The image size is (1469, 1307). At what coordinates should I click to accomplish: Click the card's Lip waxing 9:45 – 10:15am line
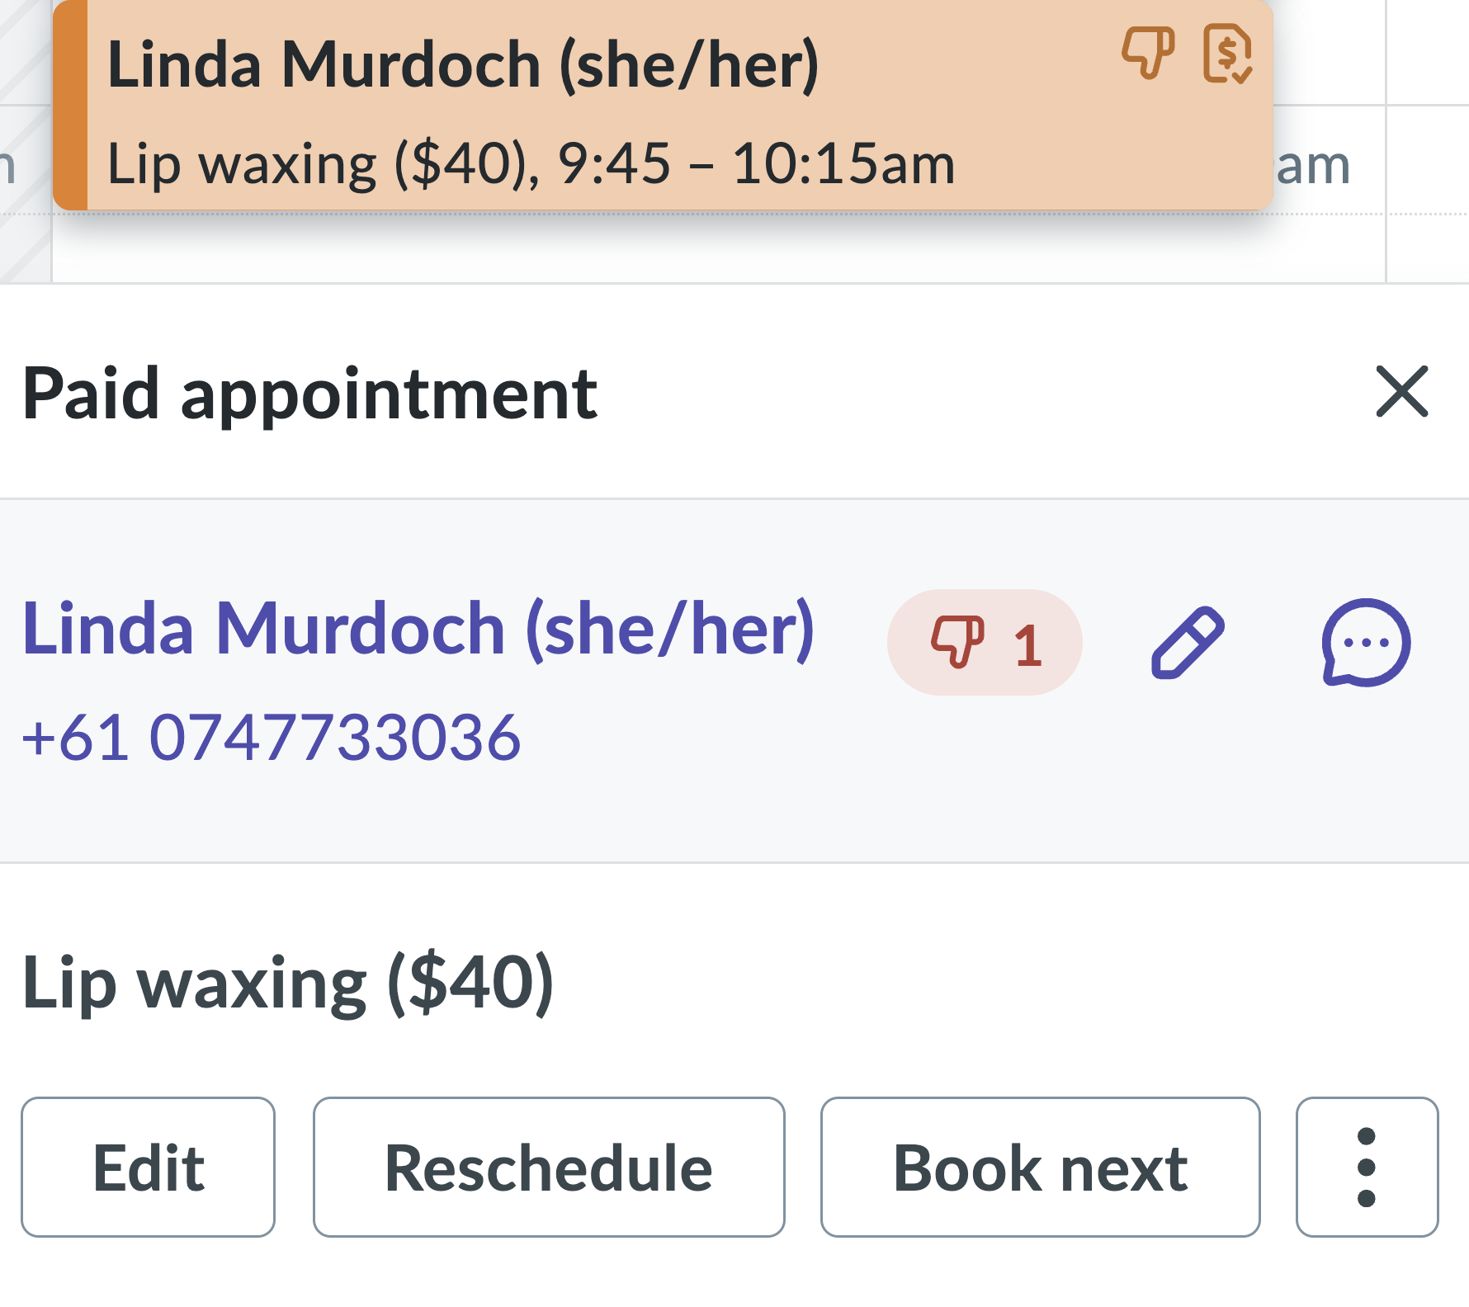[531, 163]
